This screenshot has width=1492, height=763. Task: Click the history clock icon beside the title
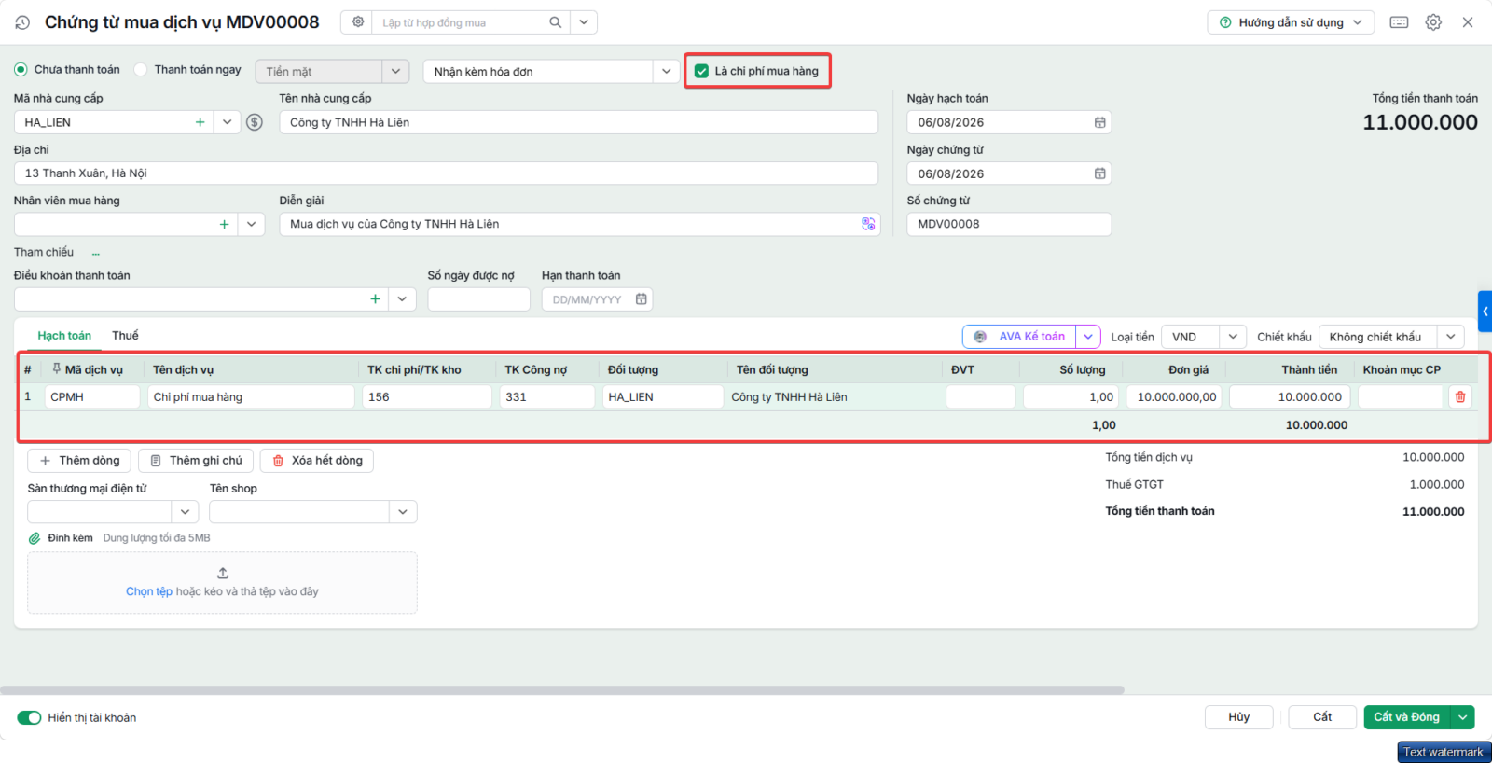[22, 22]
